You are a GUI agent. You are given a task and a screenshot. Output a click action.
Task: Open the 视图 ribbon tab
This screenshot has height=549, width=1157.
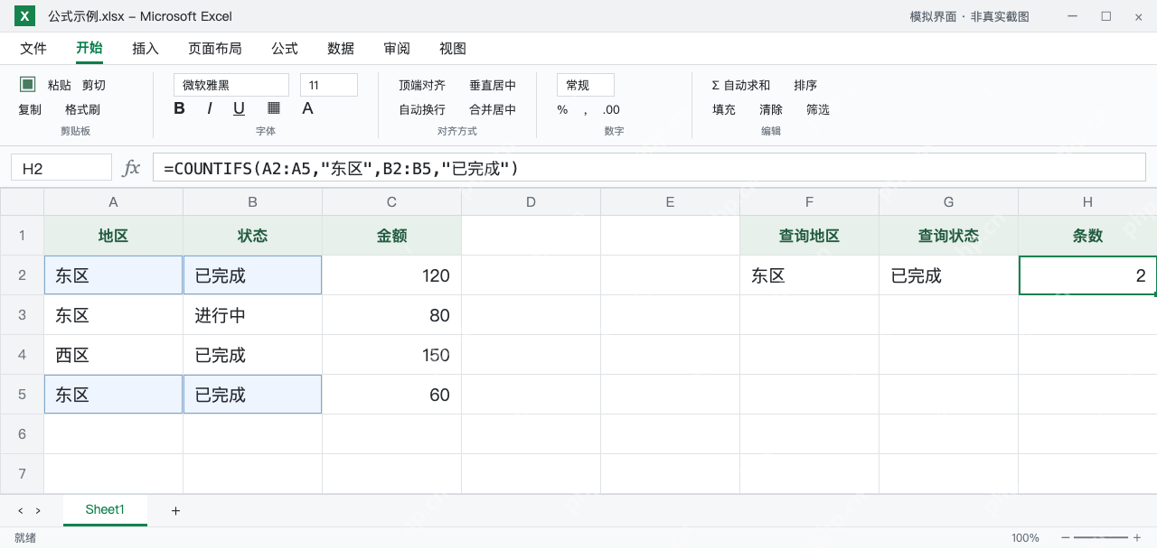pos(453,49)
